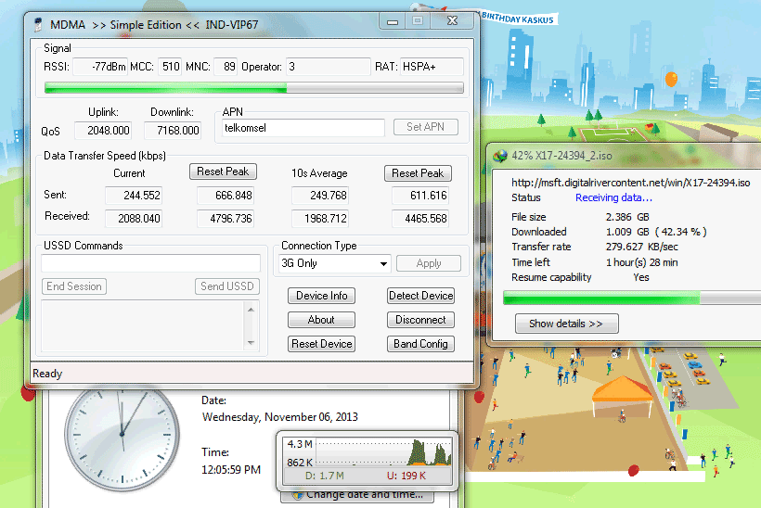
Task: Click the RSSI value -77dBm
Action: [100, 67]
